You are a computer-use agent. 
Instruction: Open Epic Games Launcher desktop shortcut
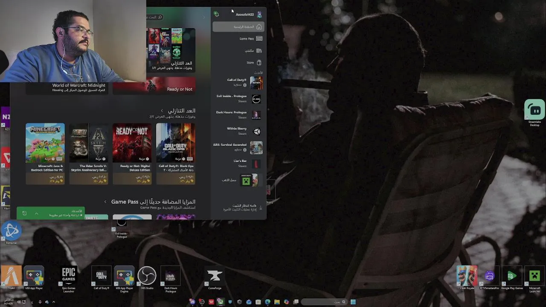(x=69, y=280)
